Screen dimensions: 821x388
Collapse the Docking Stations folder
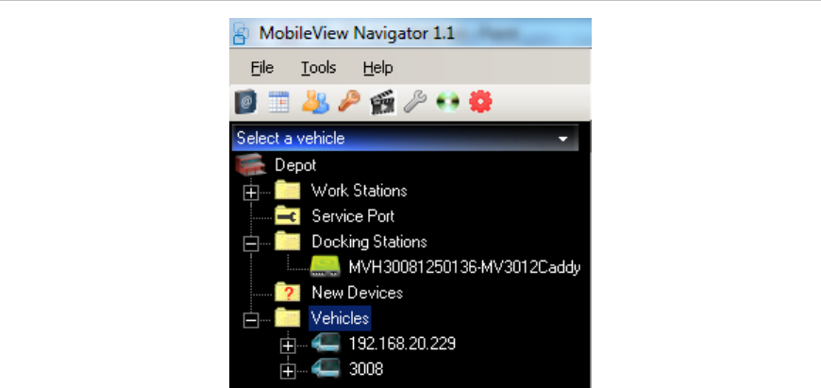tap(250, 243)
